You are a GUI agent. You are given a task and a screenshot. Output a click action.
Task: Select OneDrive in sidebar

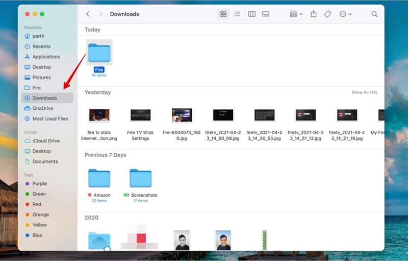point(42,108)
